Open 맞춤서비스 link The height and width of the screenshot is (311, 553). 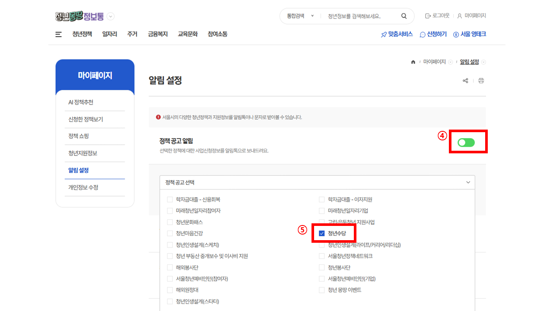397,34
